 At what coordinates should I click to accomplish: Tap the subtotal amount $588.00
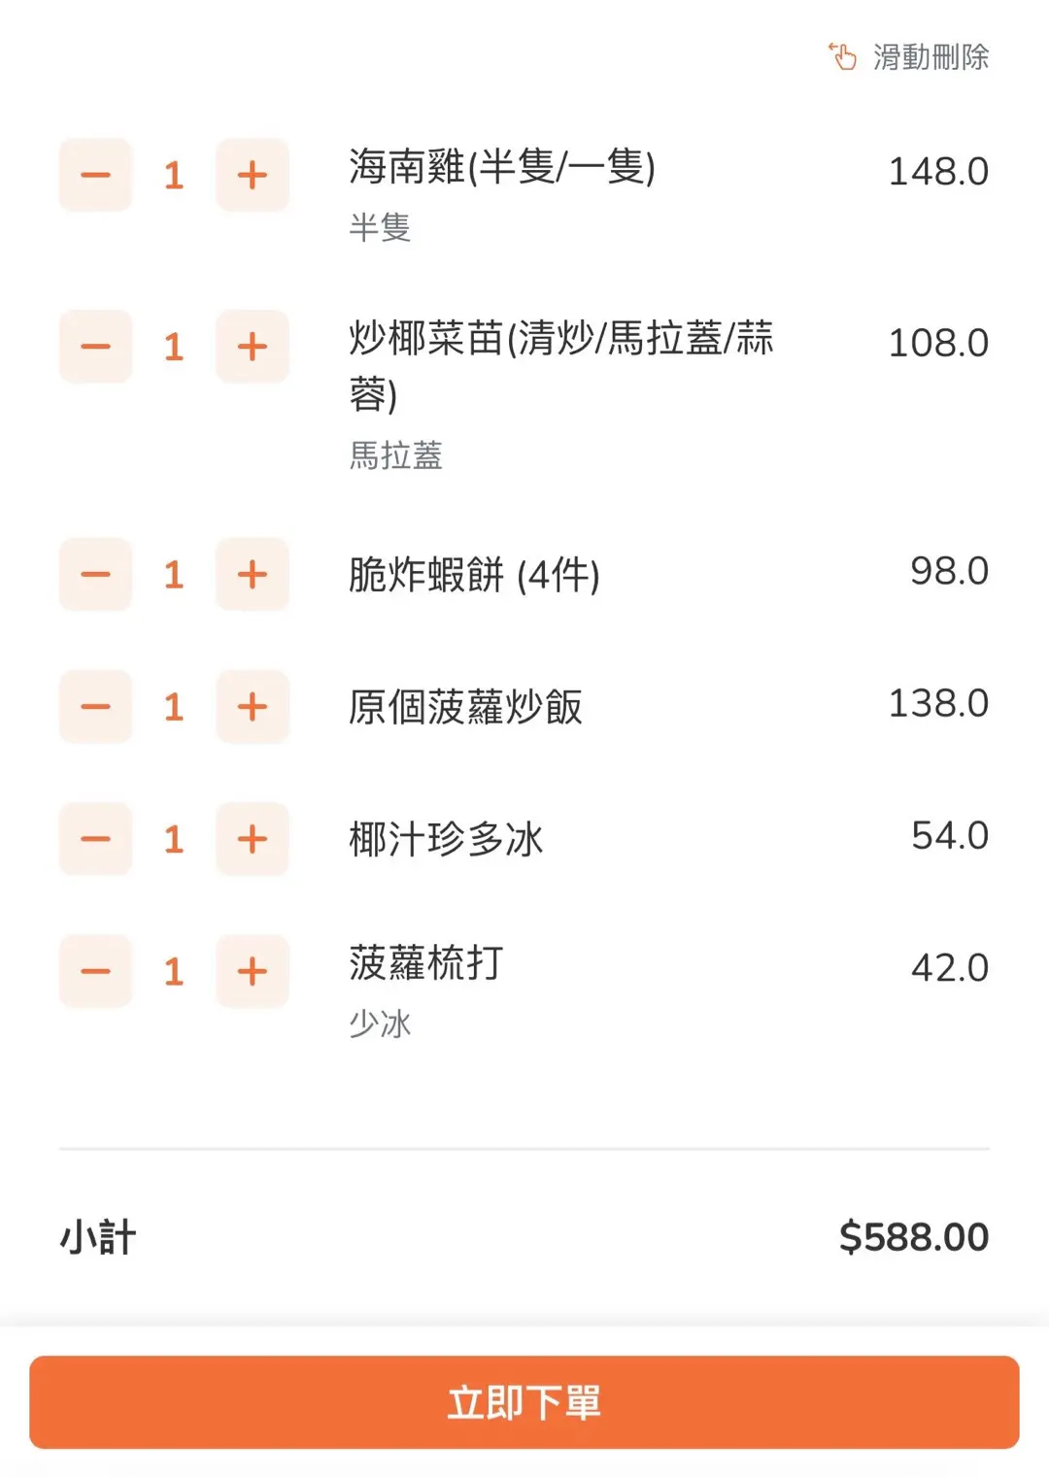click(x=913, y=1237)
